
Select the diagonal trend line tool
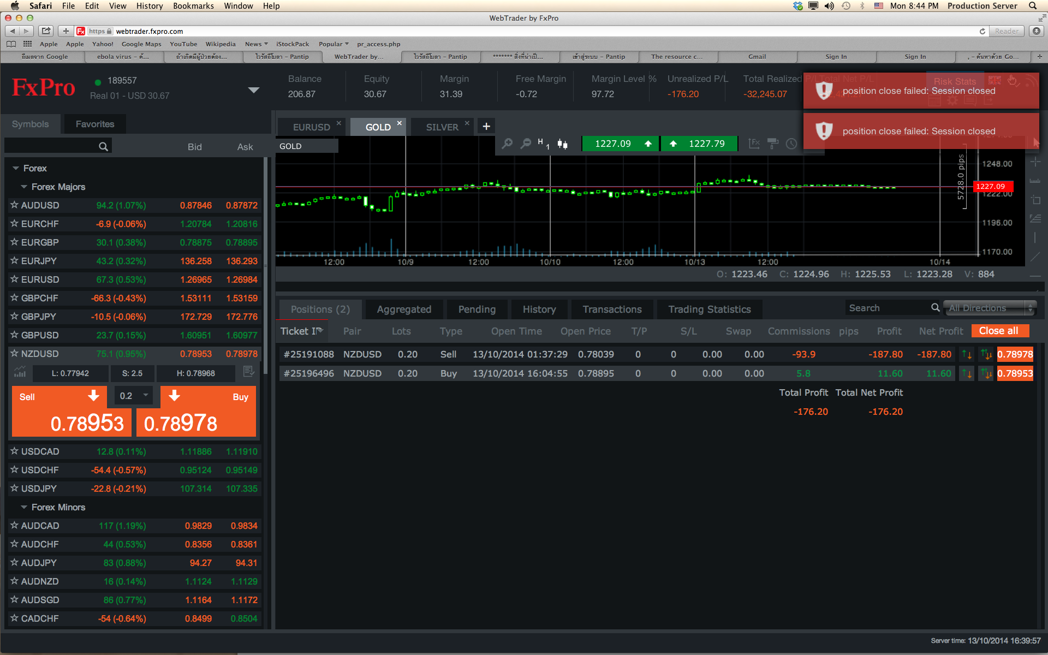coord(1035,257)
